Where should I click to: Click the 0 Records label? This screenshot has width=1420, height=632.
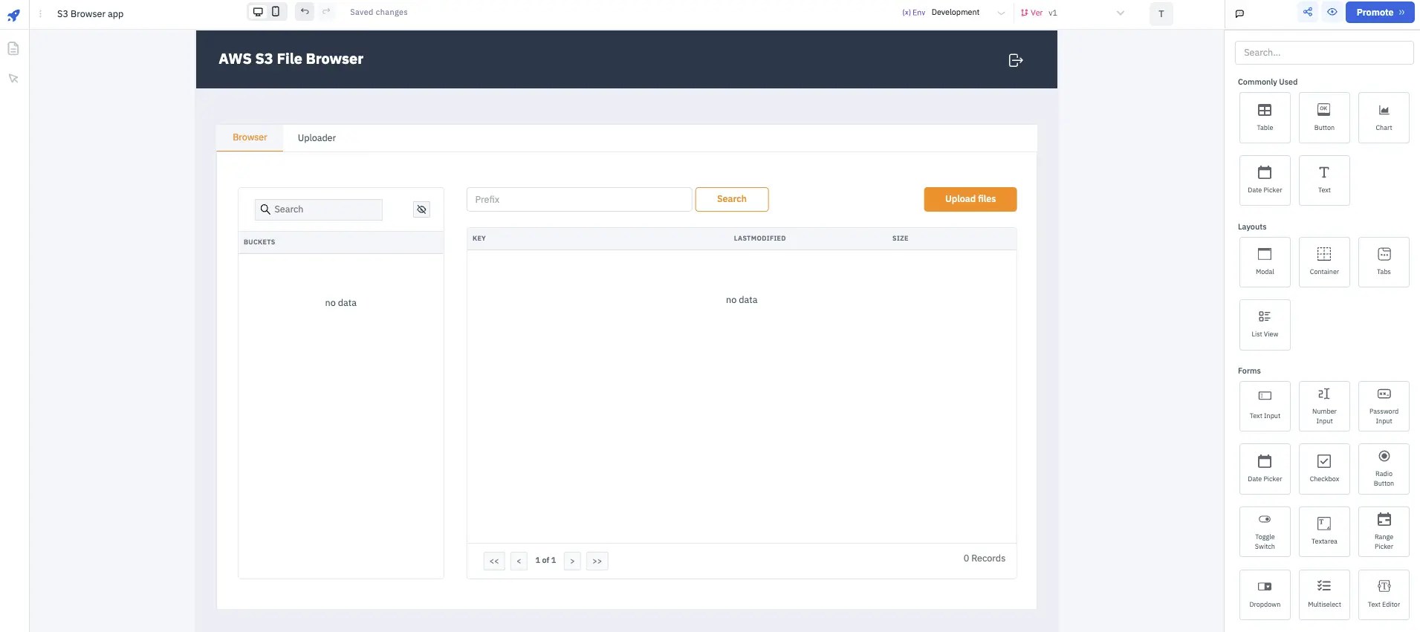click(x=985, y=558)
